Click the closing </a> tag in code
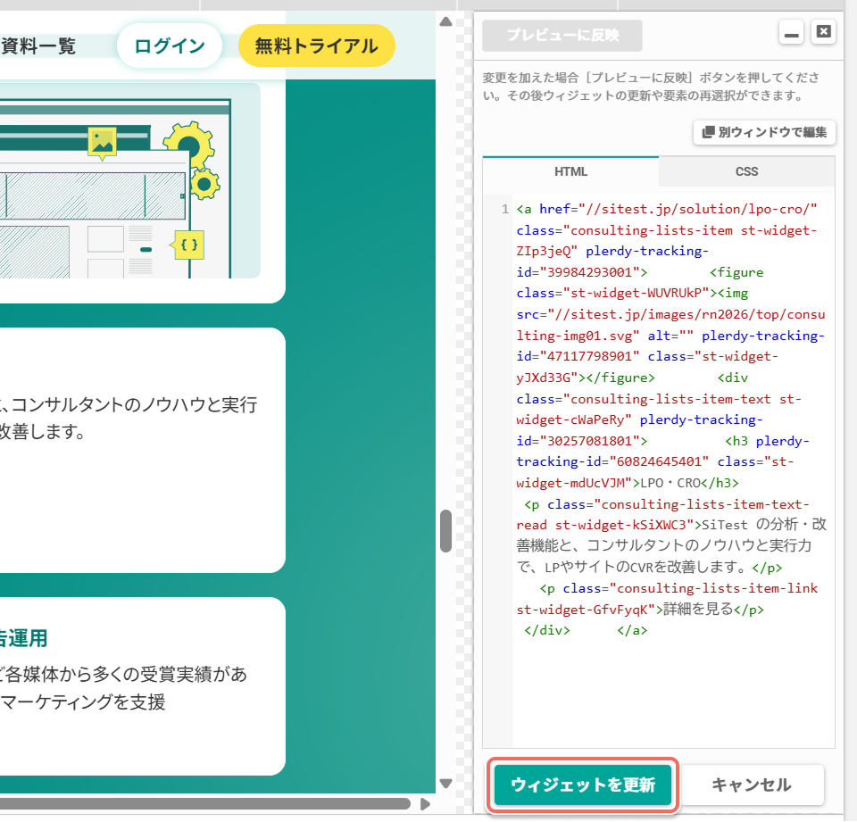Viewport: 857px width, 822px height. tap(632, 630)
